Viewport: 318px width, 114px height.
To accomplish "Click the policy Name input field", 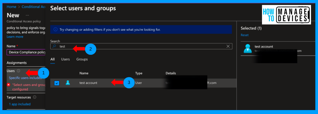I will [26, 52].
